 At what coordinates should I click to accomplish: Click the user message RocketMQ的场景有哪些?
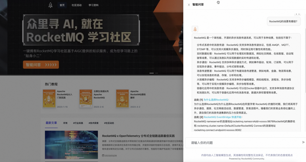click(283, 22)
